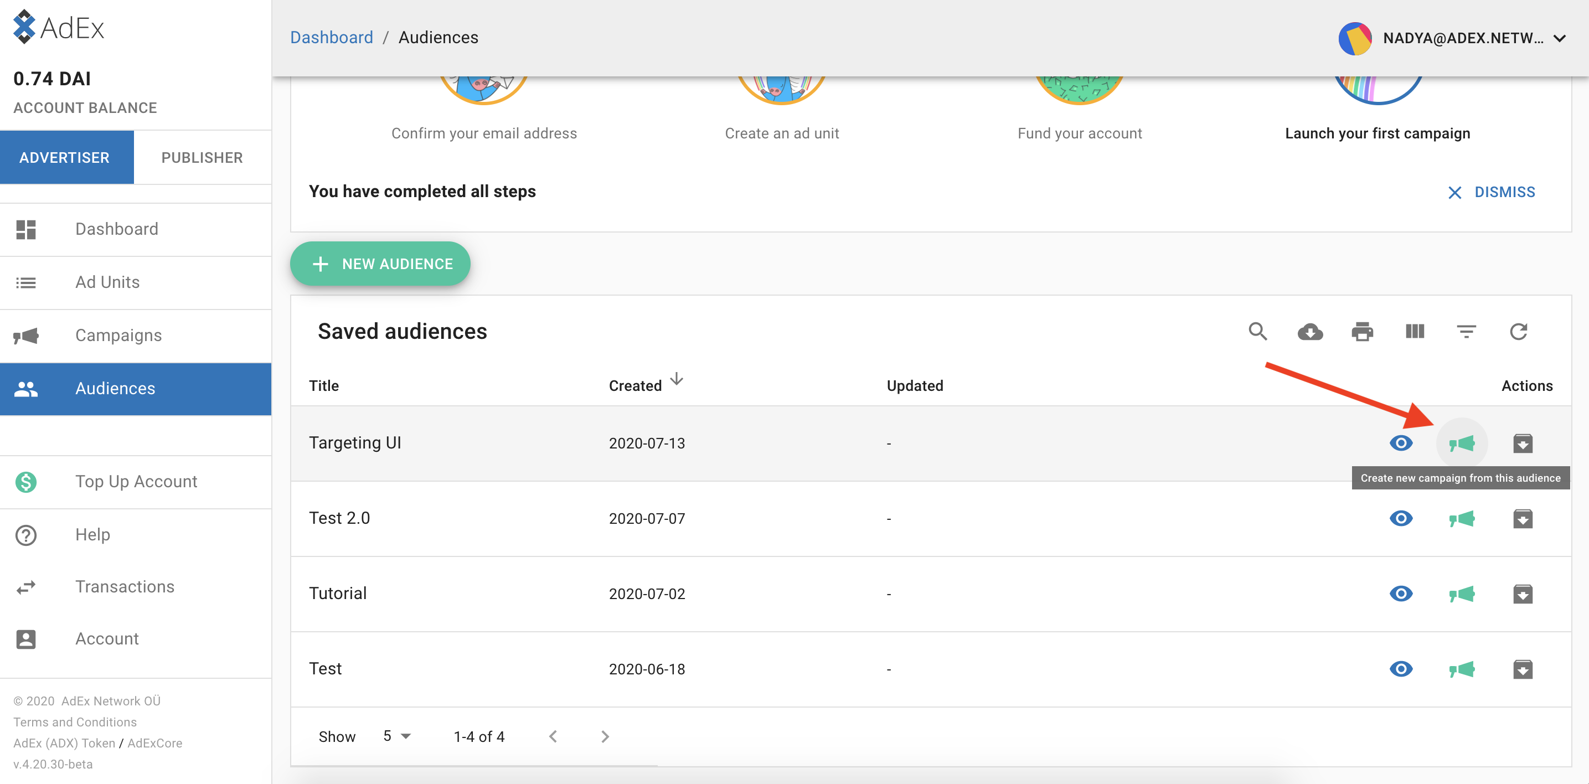Create a campaign from the Targeting UI audience

pos(1462,443)
